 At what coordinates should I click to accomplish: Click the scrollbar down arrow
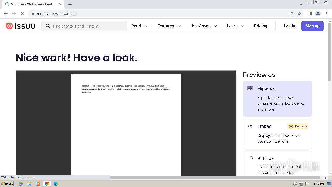tap(330, 173)
